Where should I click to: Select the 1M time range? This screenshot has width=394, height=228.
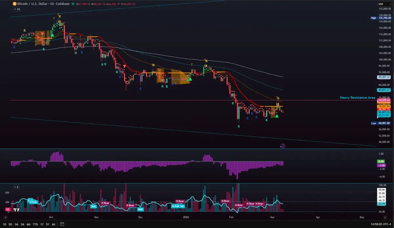(16, 224)
